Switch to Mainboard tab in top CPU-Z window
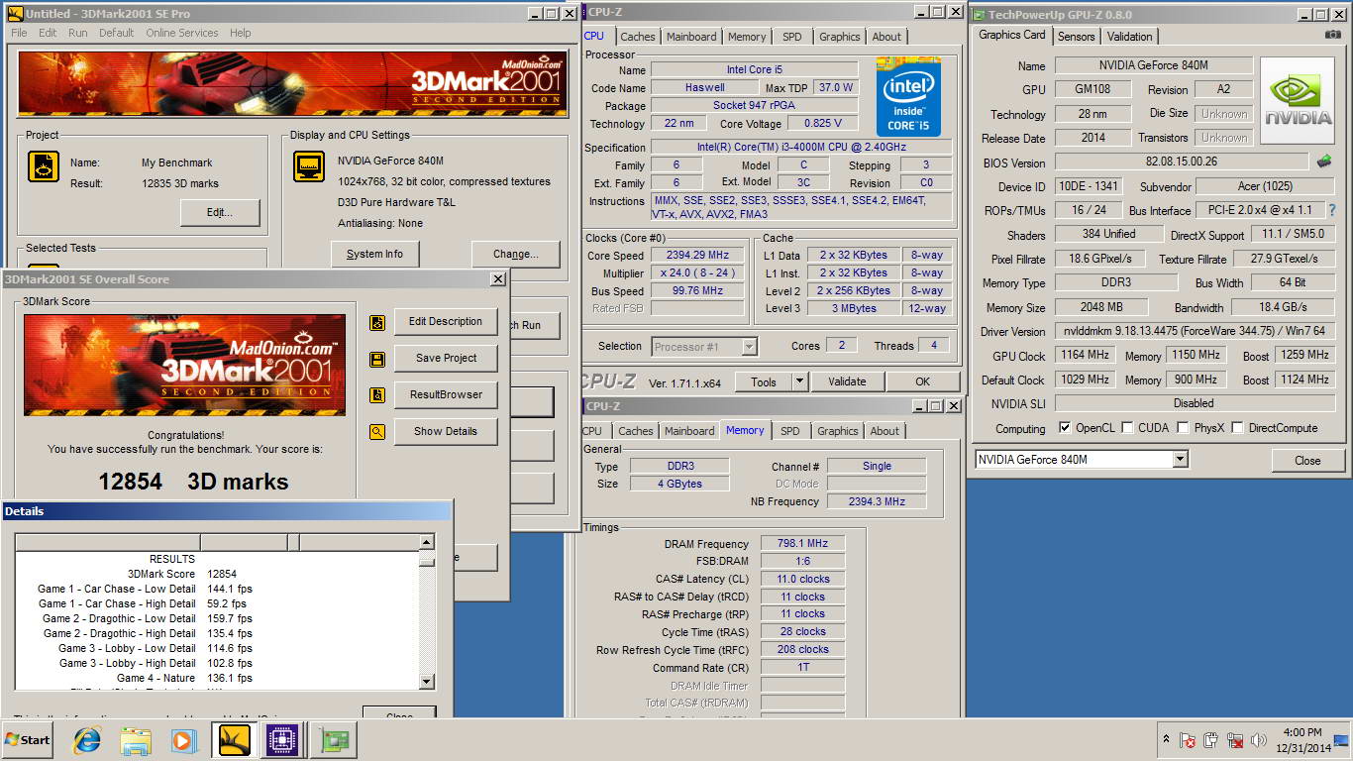 coord(691,37)
